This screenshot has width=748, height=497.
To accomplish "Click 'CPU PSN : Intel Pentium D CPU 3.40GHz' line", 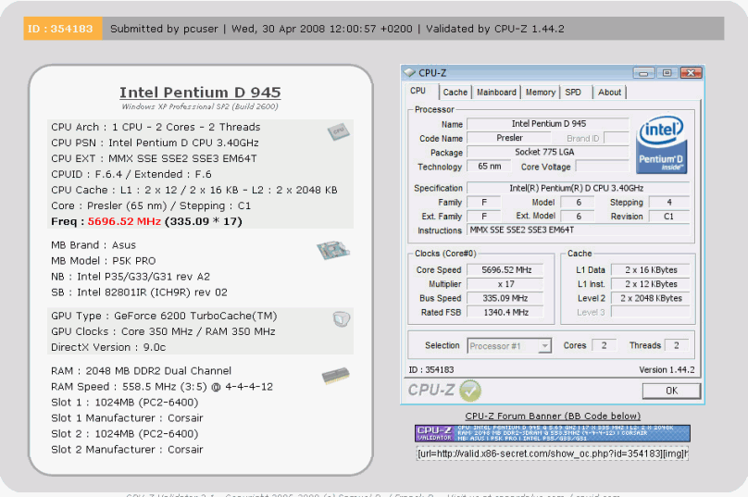I will (x=155, y=143).
